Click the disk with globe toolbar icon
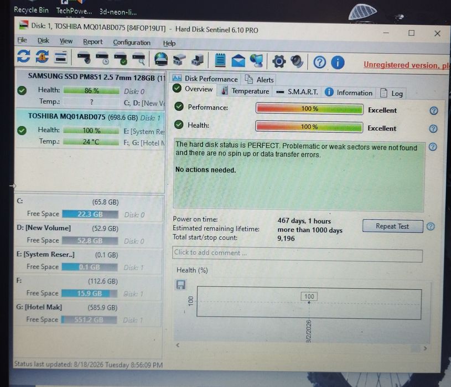 click(161, 59)
